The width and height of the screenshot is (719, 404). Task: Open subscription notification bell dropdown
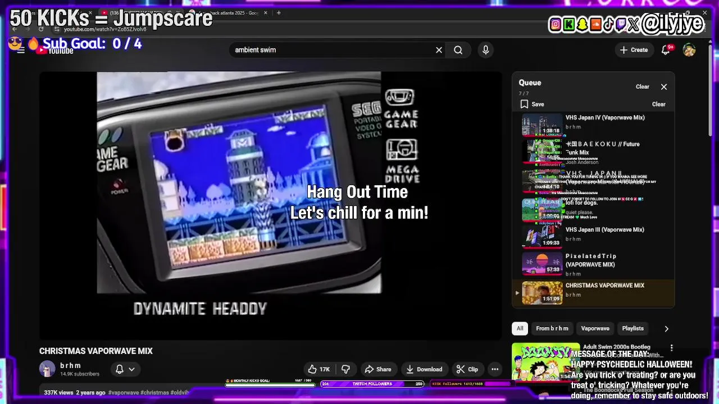(125, 369)
